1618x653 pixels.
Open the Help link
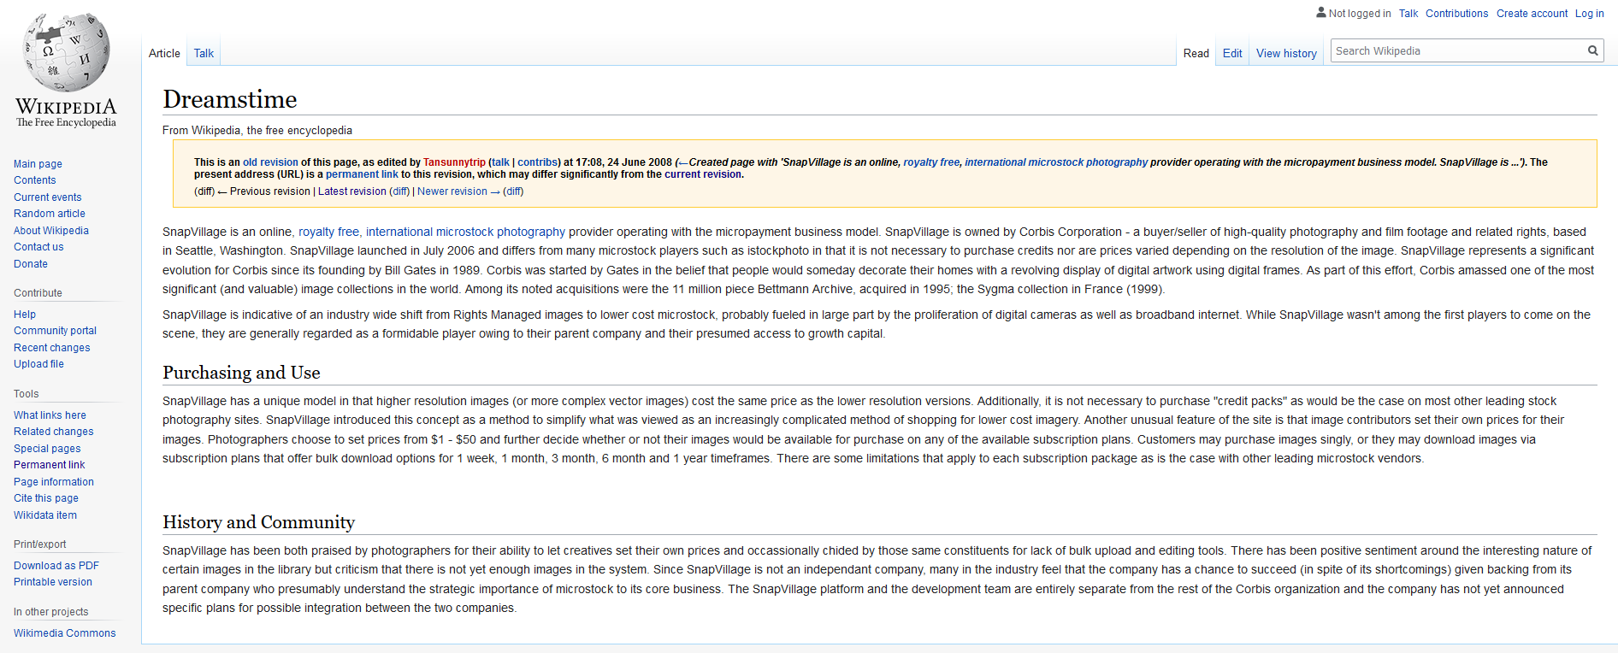tap(25, 315)
